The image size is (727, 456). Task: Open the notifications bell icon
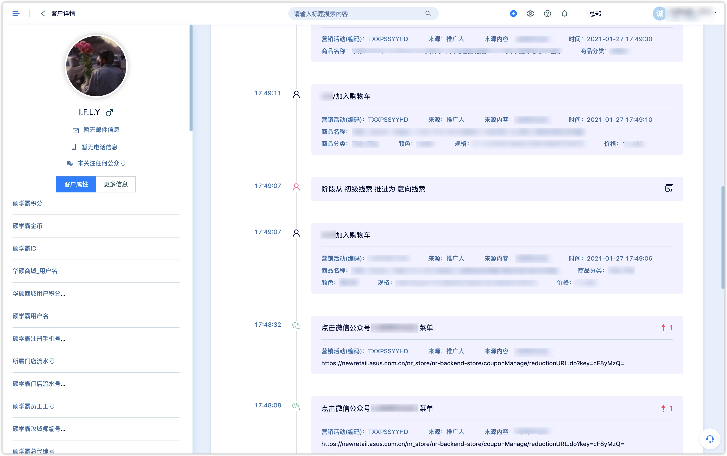tap(564, 14)
